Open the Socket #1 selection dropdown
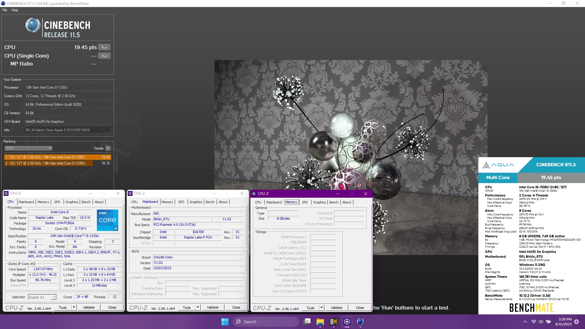This screenshot has height=329, width=585. 42,297
